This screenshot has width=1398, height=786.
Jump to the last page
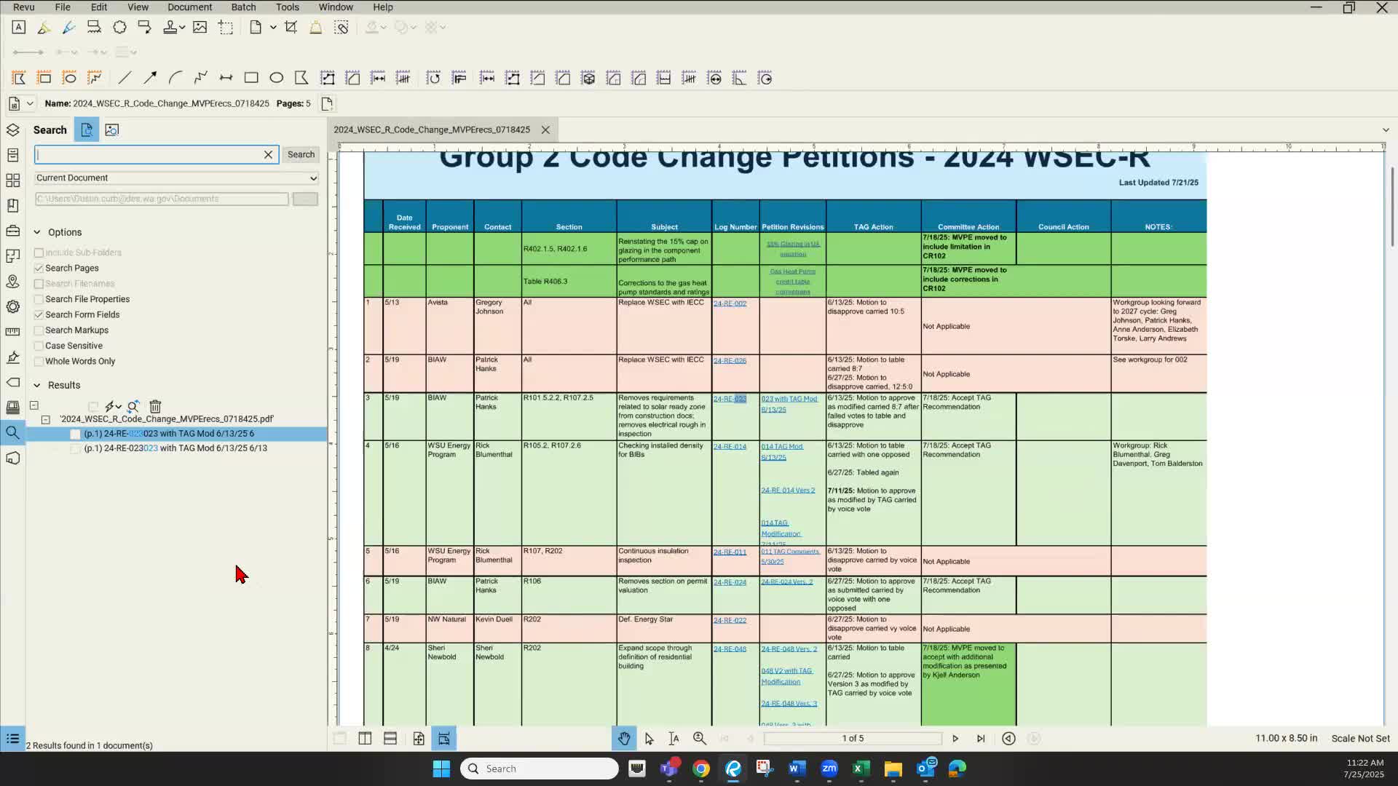(x=981, y=739)
